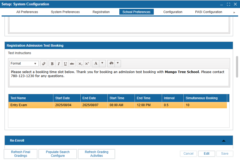The height and width of the screenshot is (160, 240).
Task: Click the background fill bucket icon
Action: click(x=111, y=63)
